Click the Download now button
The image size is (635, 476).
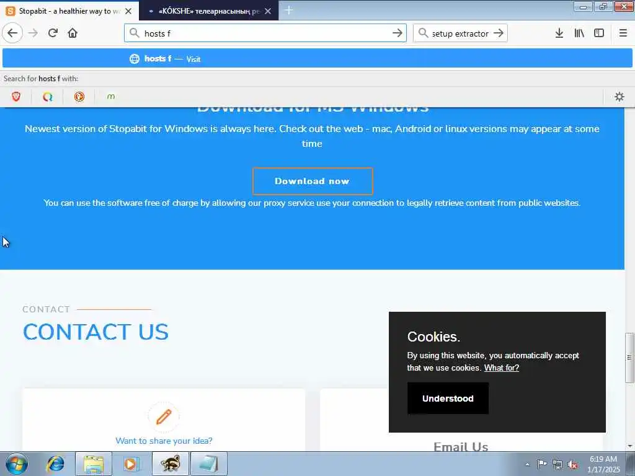pyautogui.click(x=313, y=182)
